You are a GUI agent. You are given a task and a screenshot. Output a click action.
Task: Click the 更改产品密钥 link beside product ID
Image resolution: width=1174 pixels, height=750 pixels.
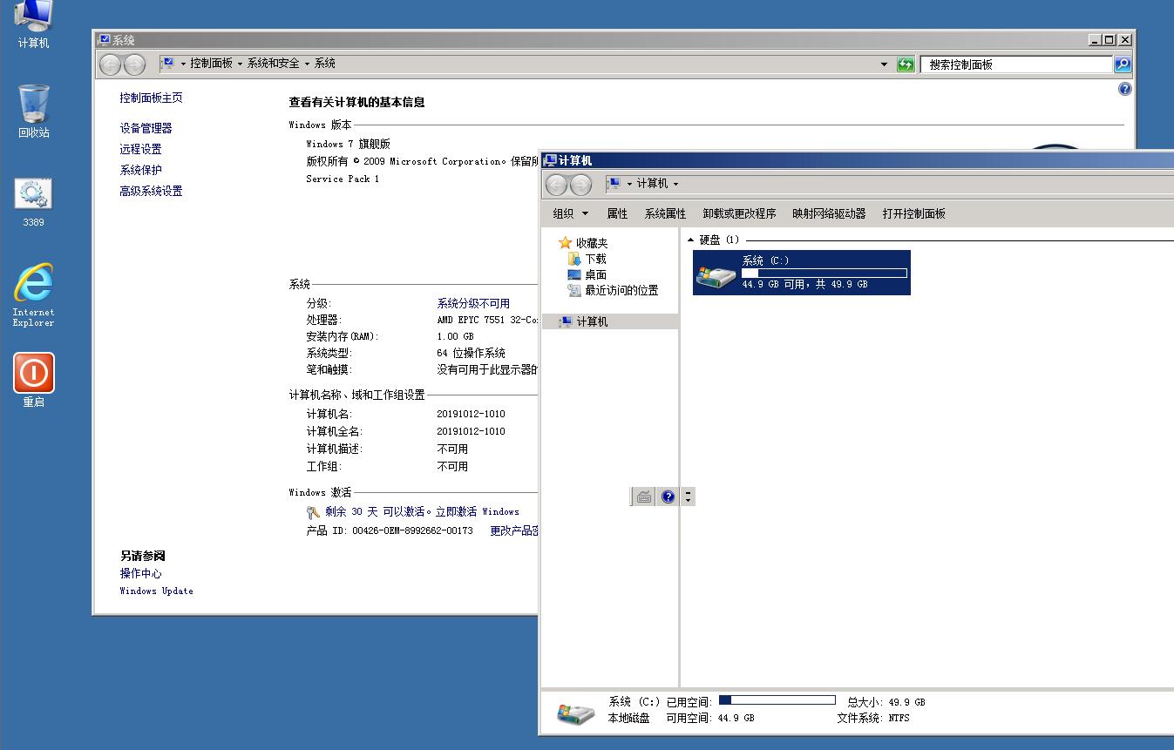tap(514, 530)
